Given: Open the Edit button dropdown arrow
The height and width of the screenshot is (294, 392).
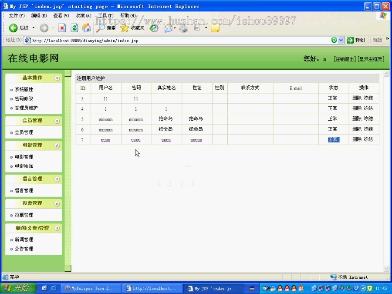Looking at the screenshot, I should (206, 28).
